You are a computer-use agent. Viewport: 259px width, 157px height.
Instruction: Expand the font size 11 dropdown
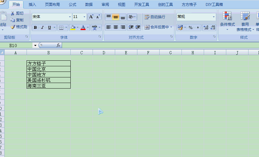point(84,17)
